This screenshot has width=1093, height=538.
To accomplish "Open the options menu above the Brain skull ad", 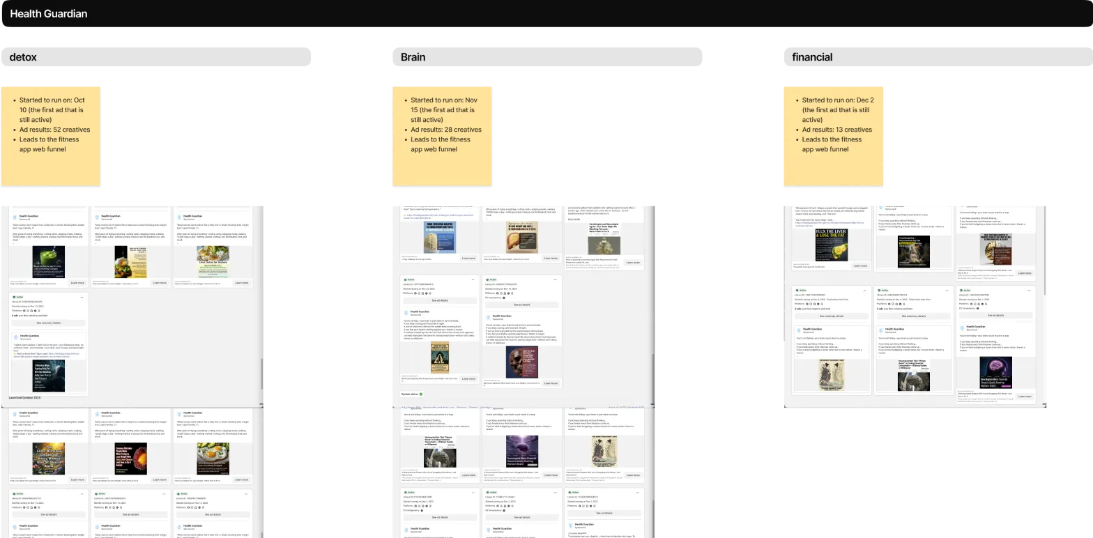I will click(x=556, y=279).
